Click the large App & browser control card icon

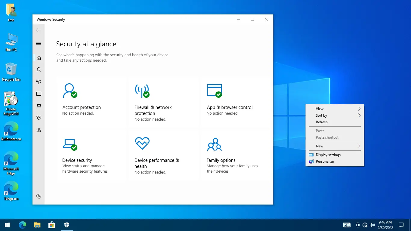tap(214, 91)
